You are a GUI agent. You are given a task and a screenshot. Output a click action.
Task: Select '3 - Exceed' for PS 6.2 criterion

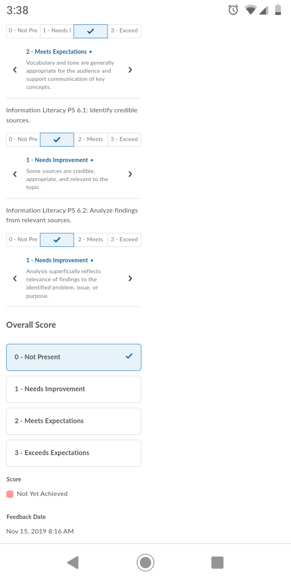[x=124, y=240]
